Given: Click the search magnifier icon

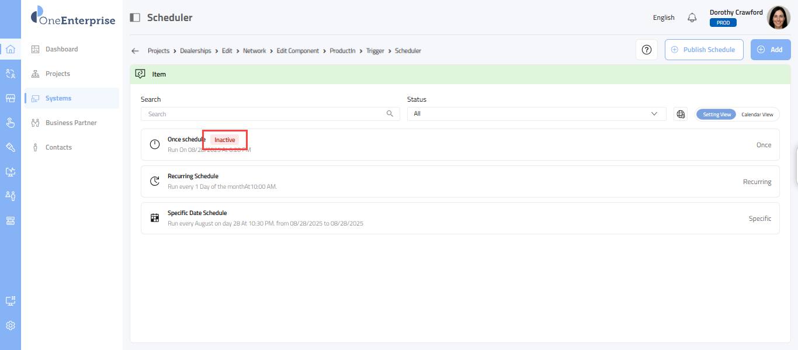Looking at the screenshot, I should tap(390, 114).
